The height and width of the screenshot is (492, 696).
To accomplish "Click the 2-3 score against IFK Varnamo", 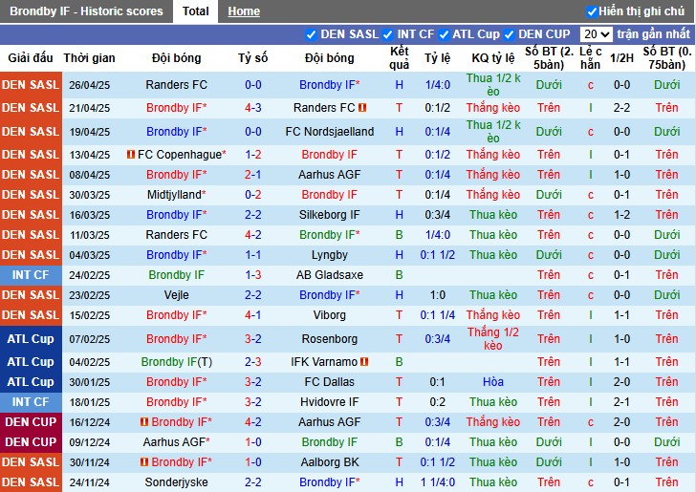I will pos(253,362).
